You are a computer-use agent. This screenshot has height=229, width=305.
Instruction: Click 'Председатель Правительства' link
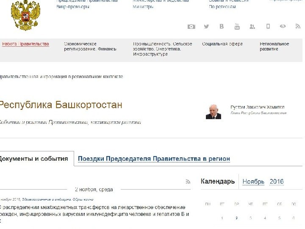pyautogui.click(x=87, y=1)
